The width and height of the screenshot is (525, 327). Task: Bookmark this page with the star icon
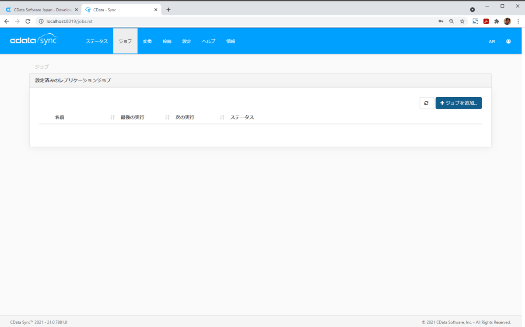point(462,21)
